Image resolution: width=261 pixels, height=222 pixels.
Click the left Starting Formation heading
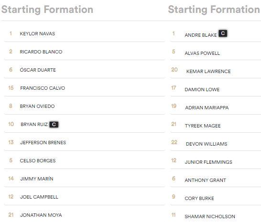(x=47, y=10)
